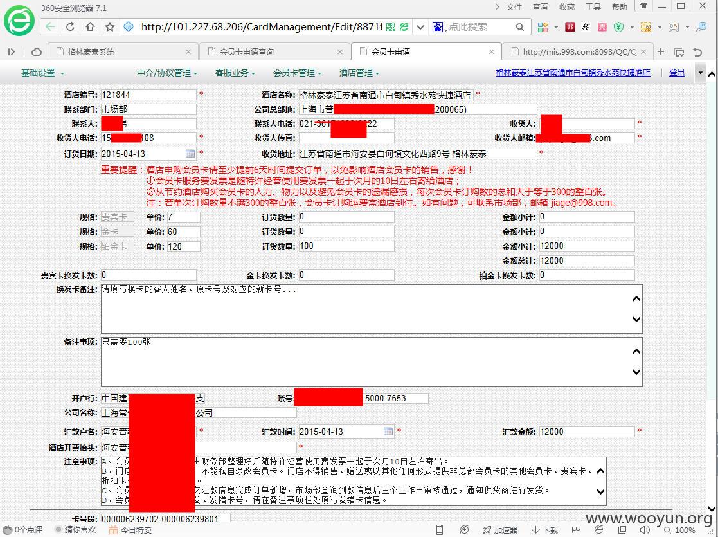Screen dimensions: 718x537
Task: Click the green compatibility mode leaf icon
Action: point(404,27)
